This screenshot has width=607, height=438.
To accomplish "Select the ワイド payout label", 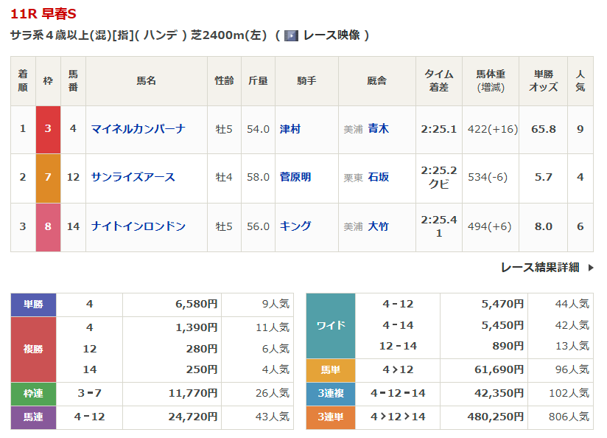I will click(330, 325).
